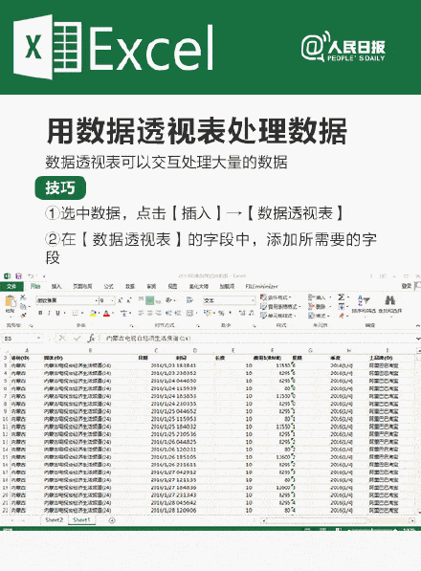Click the Merge and Center icon

point(189,313)
